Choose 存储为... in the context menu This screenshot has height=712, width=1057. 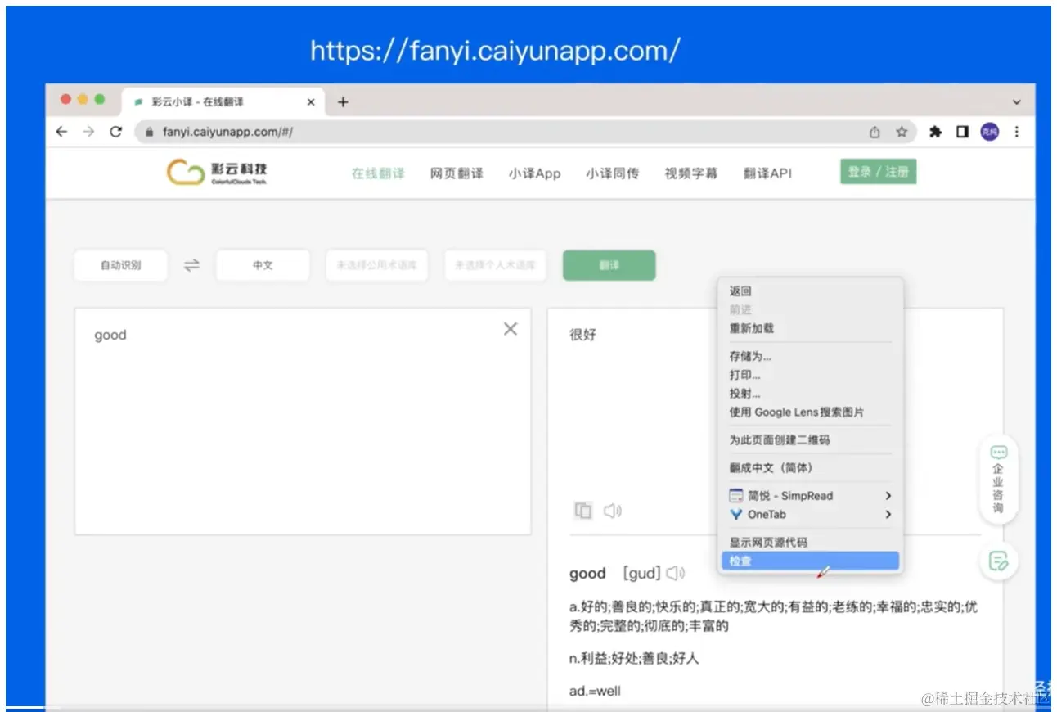pyautogui.click(x=810, y=357)
